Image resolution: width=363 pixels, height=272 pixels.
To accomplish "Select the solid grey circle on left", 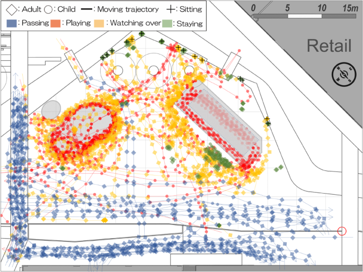I will [51, 110].
